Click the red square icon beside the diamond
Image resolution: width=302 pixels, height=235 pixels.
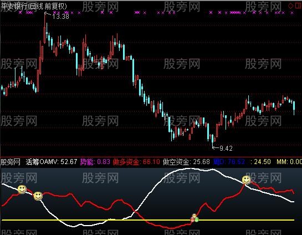point(299,6)
